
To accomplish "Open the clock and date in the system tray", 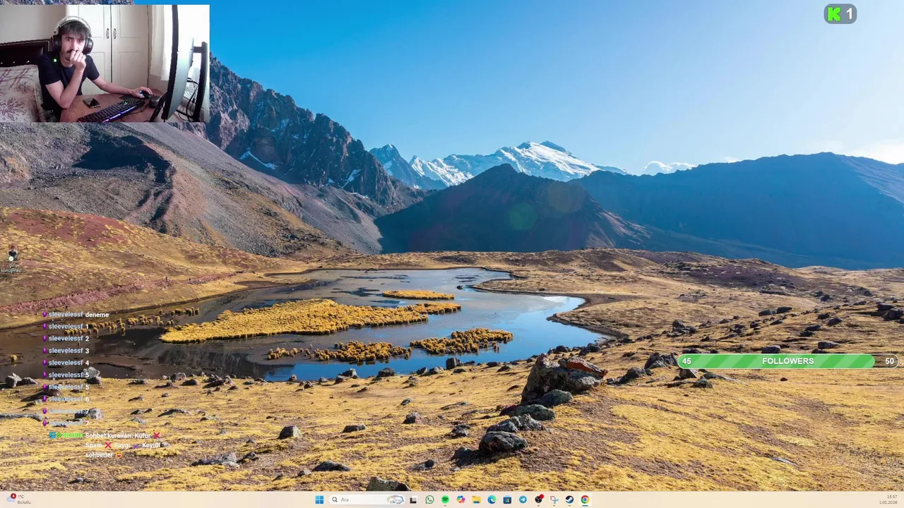I will (888, 500).
